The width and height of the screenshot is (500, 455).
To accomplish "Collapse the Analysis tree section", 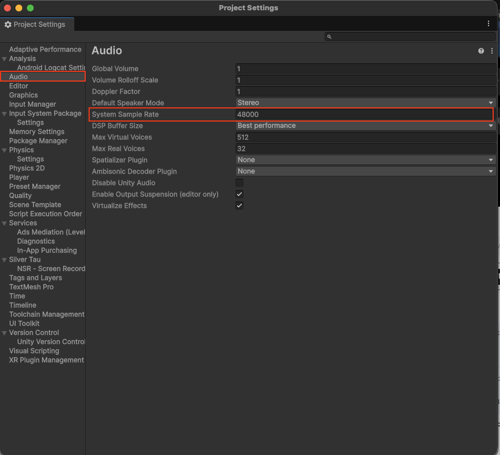I will coord(5,59).
